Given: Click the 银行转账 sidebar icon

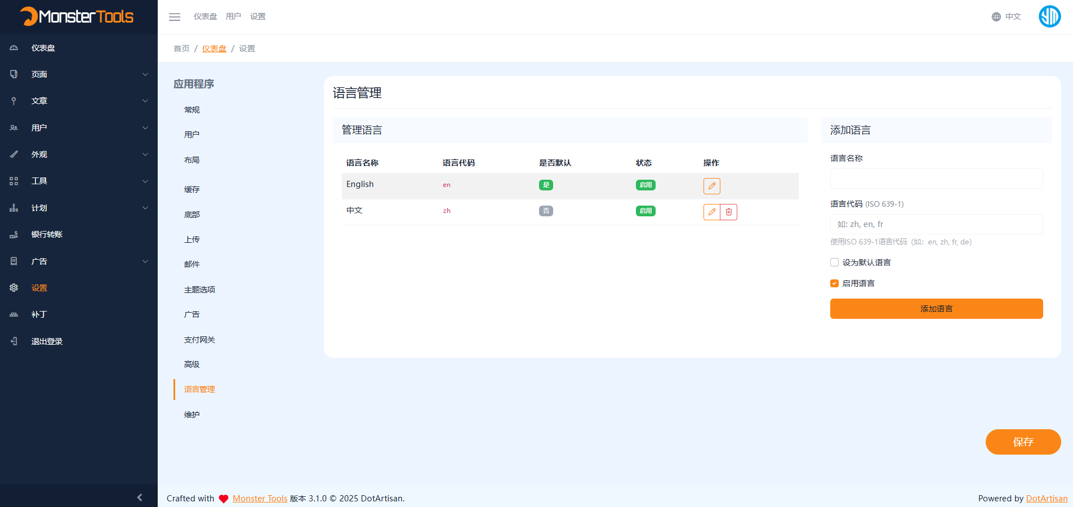Looking at the screenshot, I should tap(14, 234).
